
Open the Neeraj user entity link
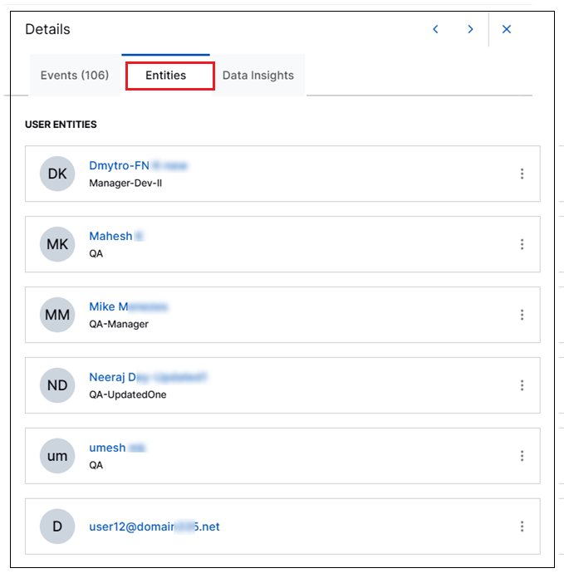[x=147, y=377]
